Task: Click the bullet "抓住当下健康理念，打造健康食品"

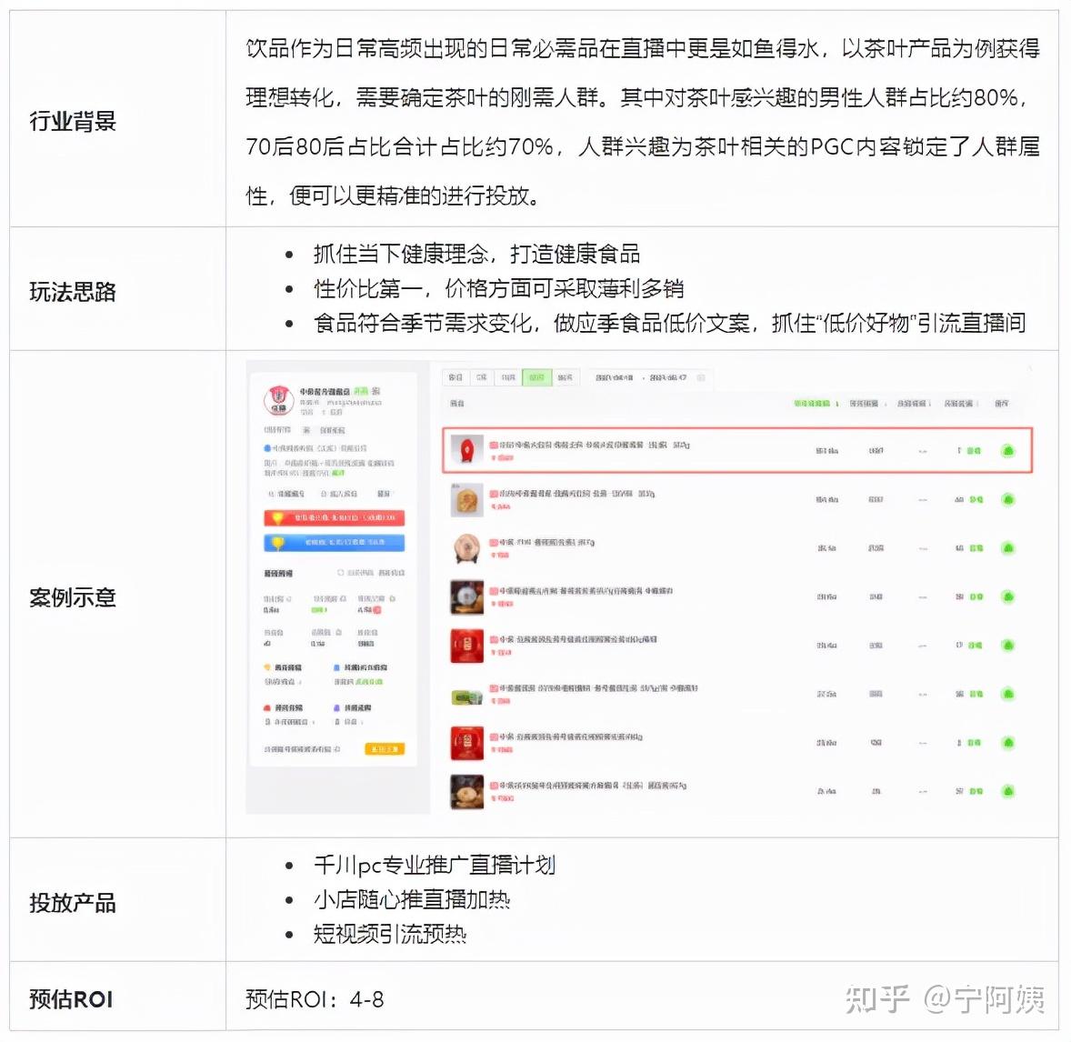Action: click(x=476, y=255)
